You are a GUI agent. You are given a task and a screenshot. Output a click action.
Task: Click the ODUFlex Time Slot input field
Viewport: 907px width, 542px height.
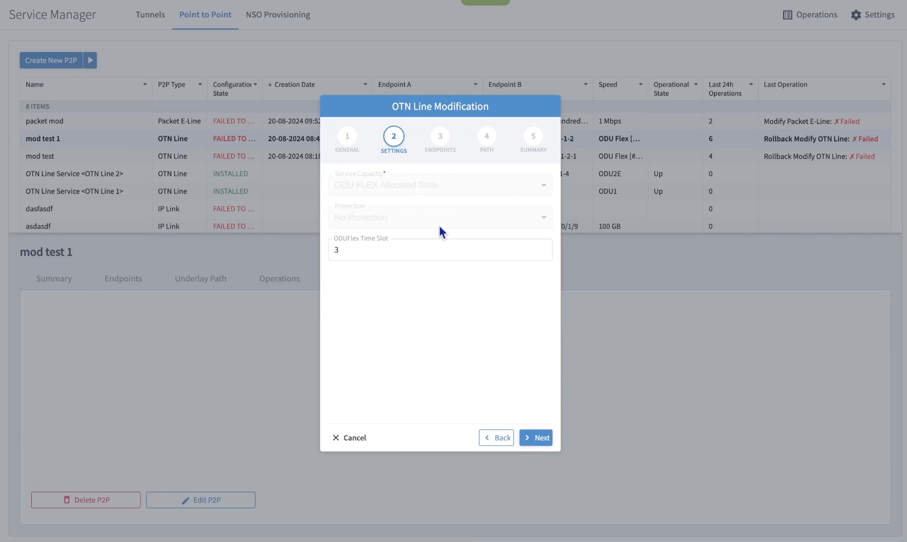click(x=440, y=250)
